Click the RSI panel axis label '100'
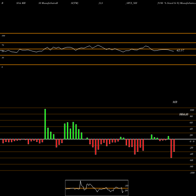The image size is (196, 196). tap(3, 36)
